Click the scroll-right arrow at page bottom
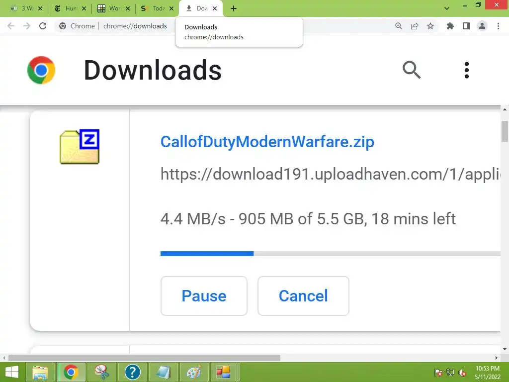Screen dimensions: 509x382 (497, 358)
